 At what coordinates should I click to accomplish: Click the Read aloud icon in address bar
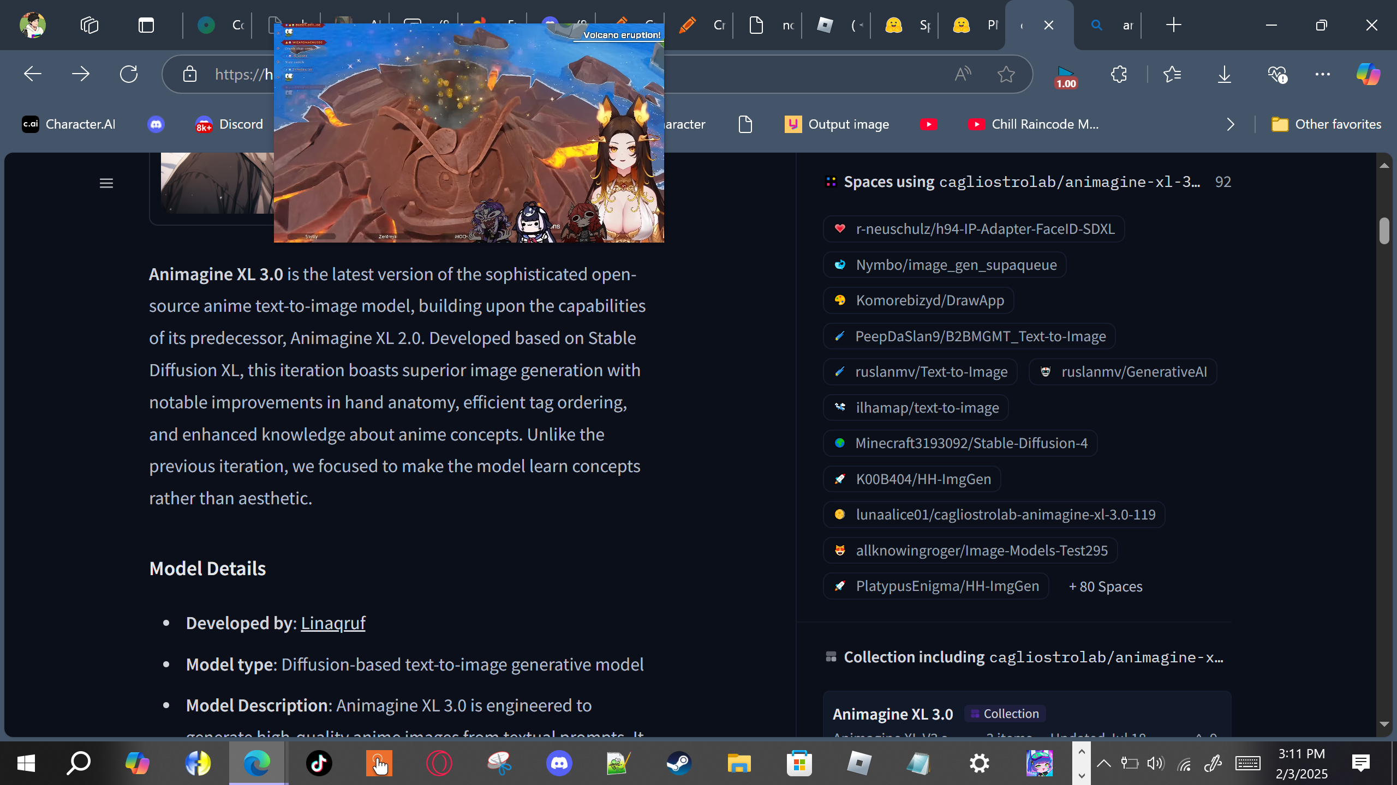coord(963,74)
